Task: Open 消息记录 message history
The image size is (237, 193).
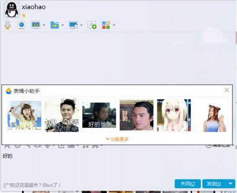Action: 220,146
